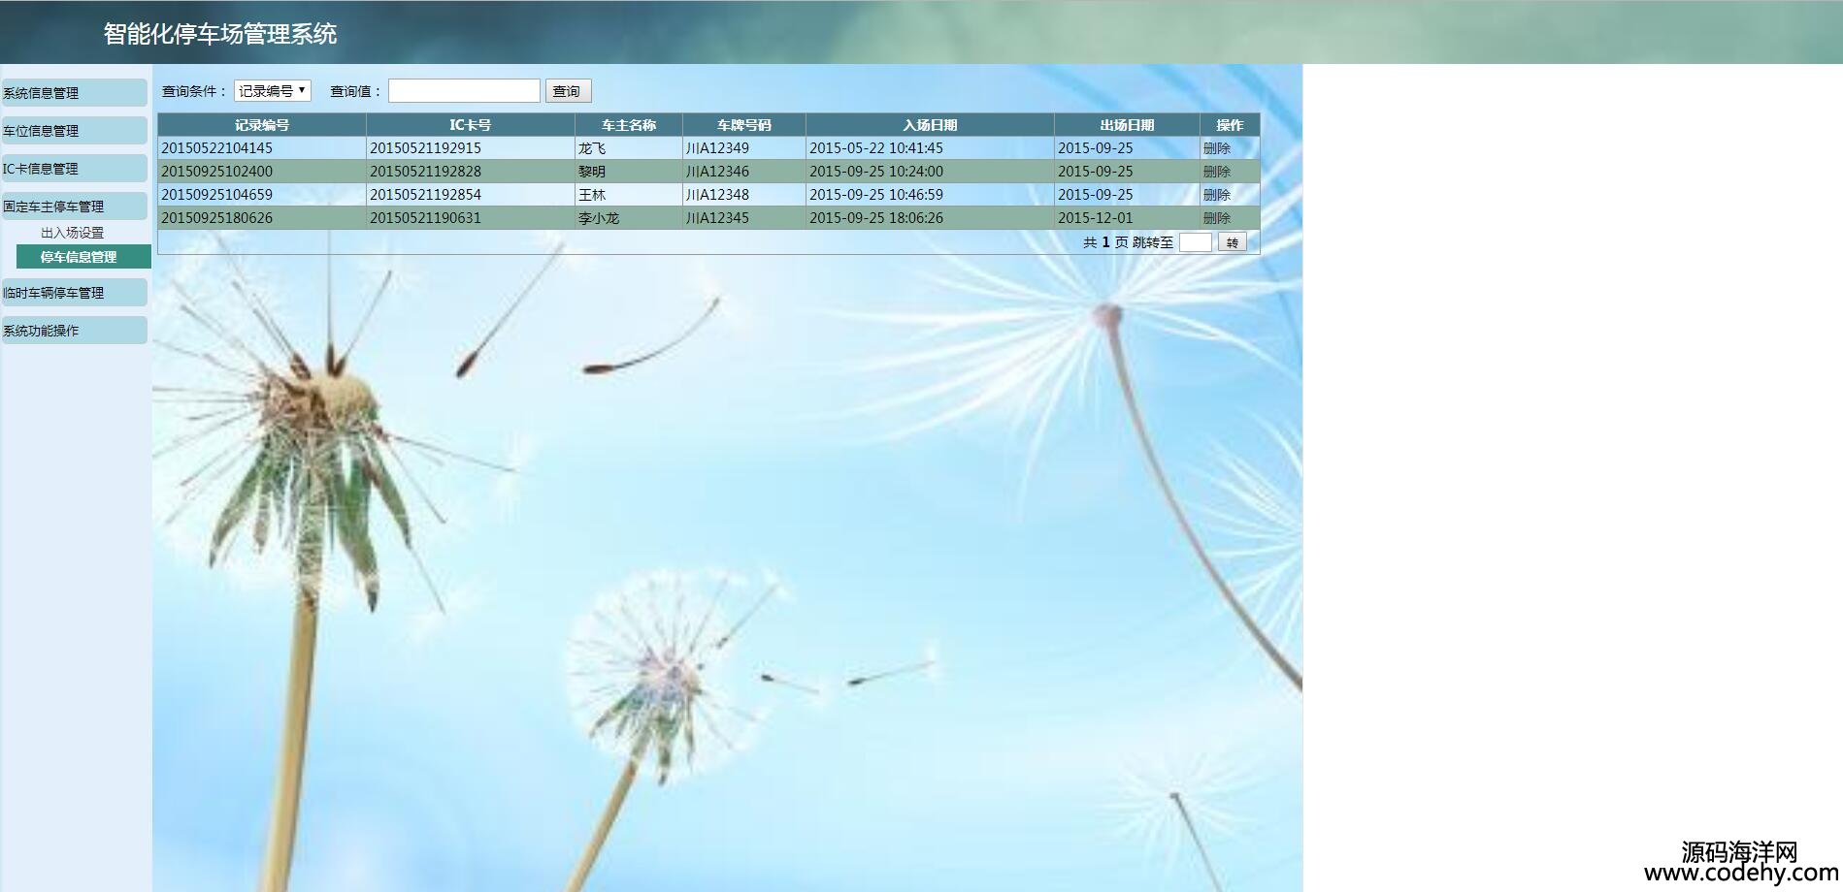
Task: Click the 记录编号 column header
Action: tap(262, 125)
